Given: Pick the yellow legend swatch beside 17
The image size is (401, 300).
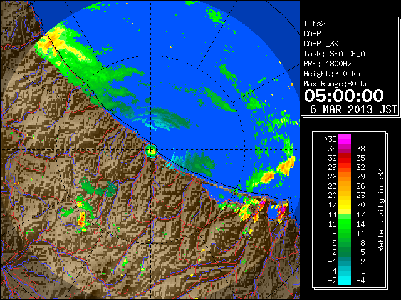Looking at the screenshot, I should point(345,205).
